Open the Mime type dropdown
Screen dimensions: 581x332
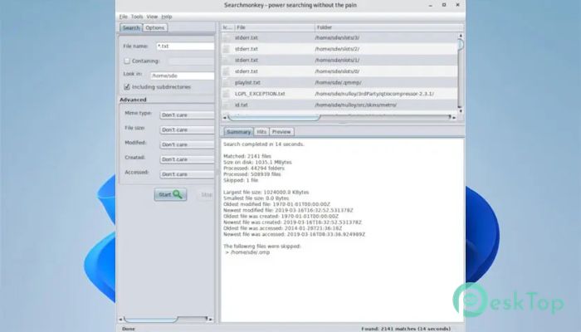point(187,115)
